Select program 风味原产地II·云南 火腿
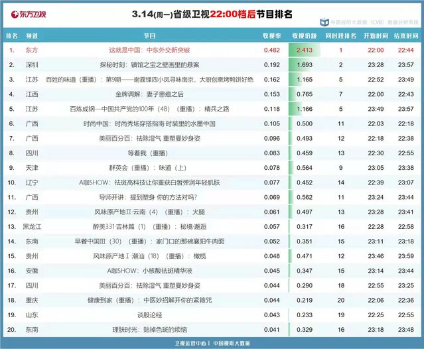Screen dimensions: 424x349 [x=149, y=212]
